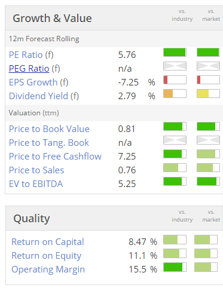The width and height of the screenshot is (223, 291).
Task: Open the PE Ratio (f) link
Action: pyautogui.click(x=31, y=55)
